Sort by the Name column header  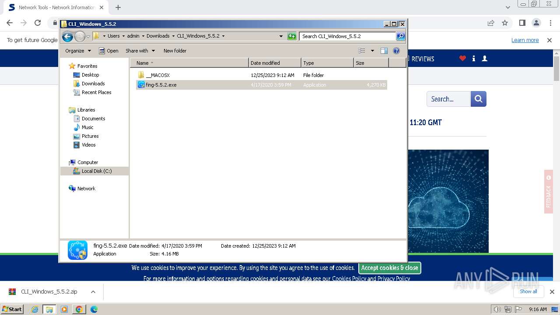pyautogui.click(x=189, y=63)
